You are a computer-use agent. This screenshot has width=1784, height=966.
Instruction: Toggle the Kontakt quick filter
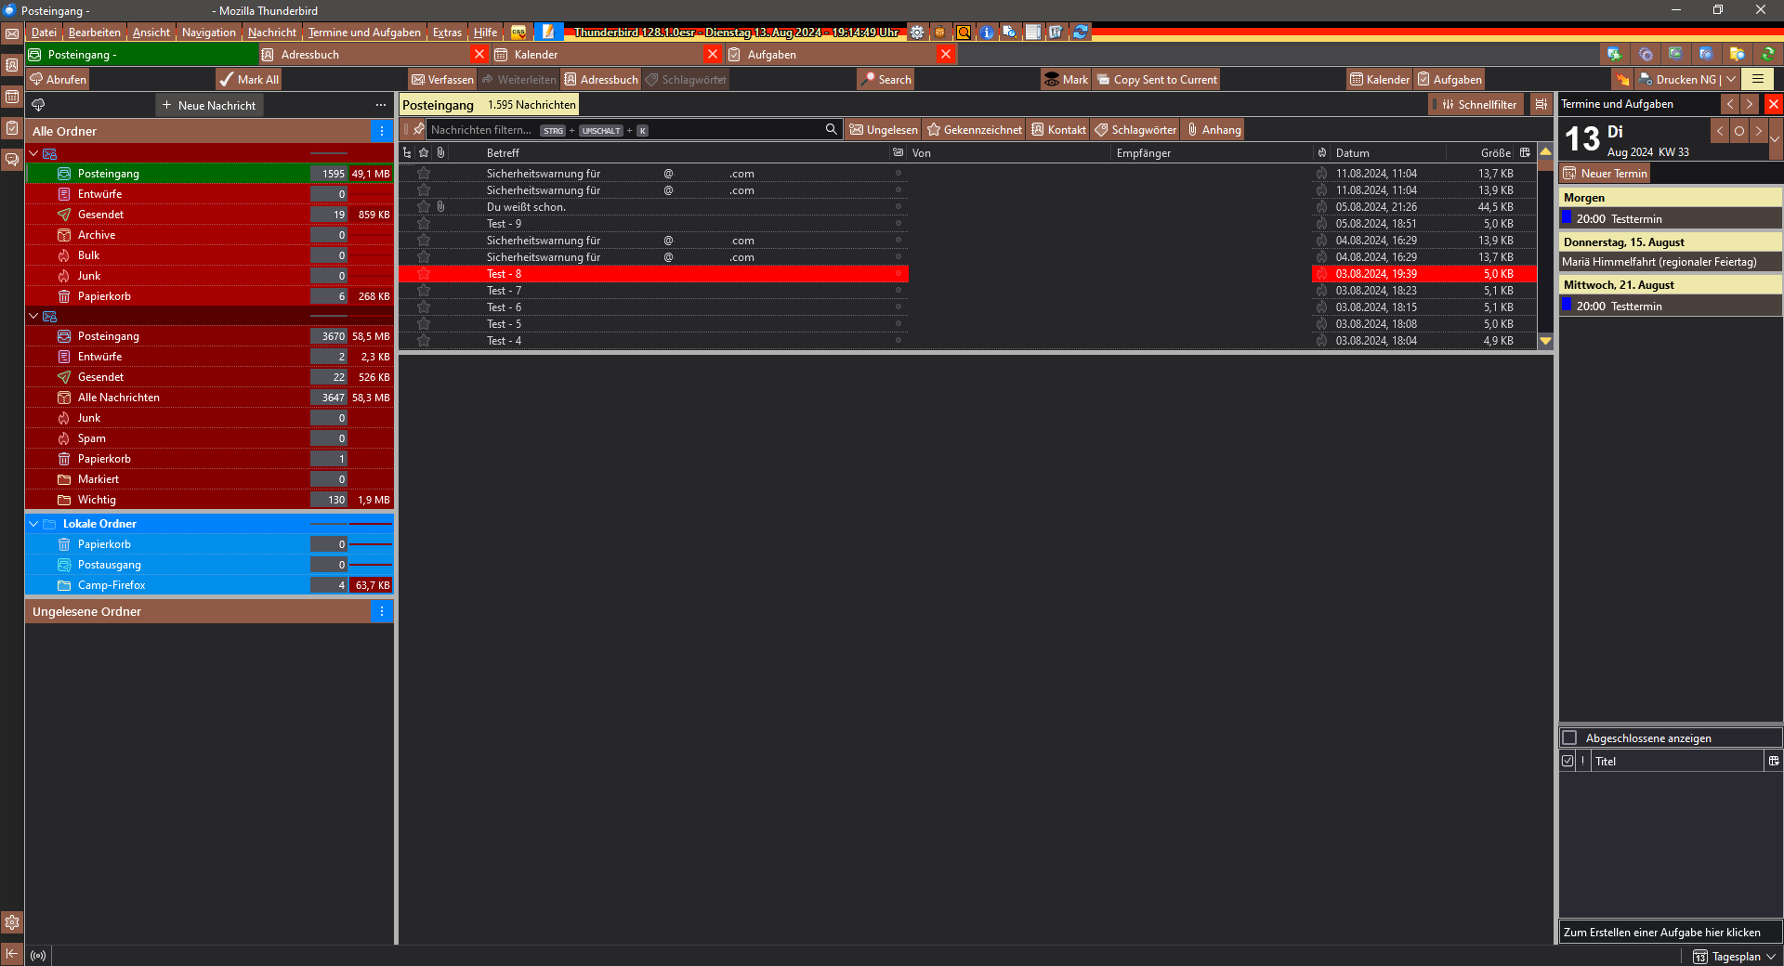[x=1058, y=130]
